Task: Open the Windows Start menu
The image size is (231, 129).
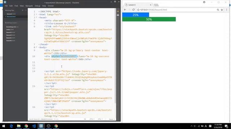Action: (x=4, y=126)
